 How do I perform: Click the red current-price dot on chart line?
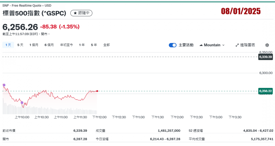coord(97,91)
